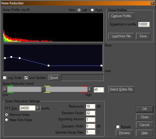Tick the Bypass checkbox

point(118,127)
